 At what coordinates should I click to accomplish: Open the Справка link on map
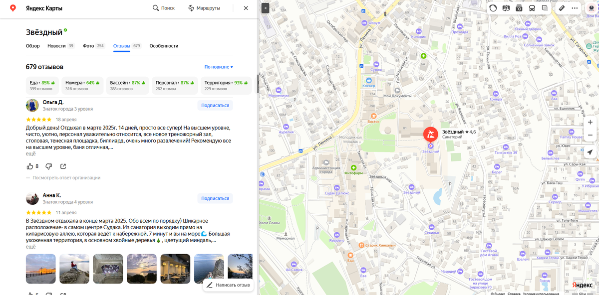[514, 294]
